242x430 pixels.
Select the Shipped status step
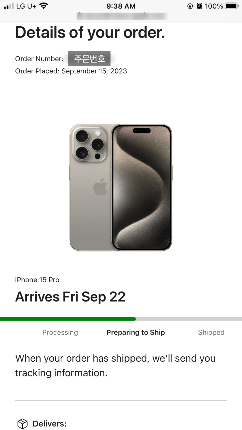(x=211, y=332)
